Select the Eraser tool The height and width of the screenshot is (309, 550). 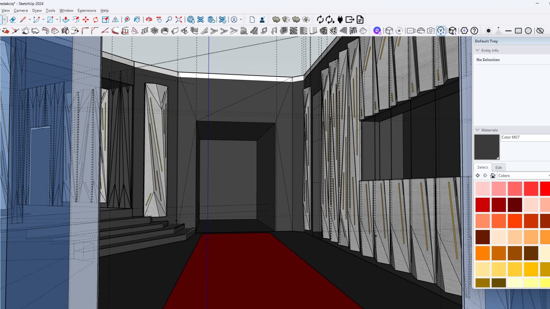13,20
